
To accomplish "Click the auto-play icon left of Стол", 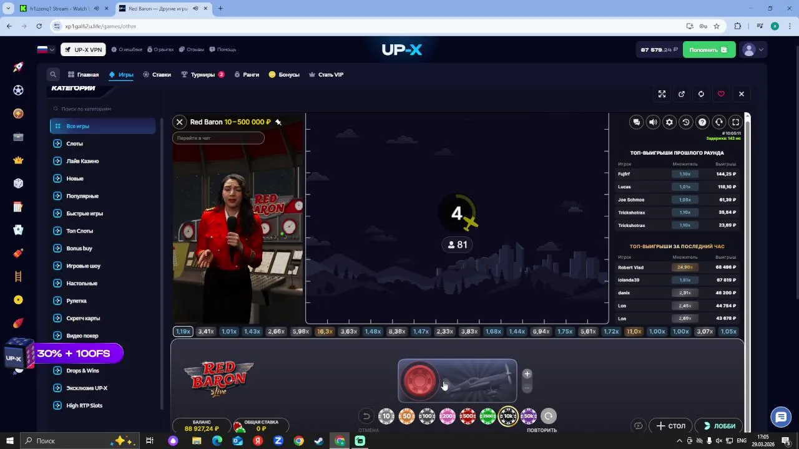I will tap(639, 426).
